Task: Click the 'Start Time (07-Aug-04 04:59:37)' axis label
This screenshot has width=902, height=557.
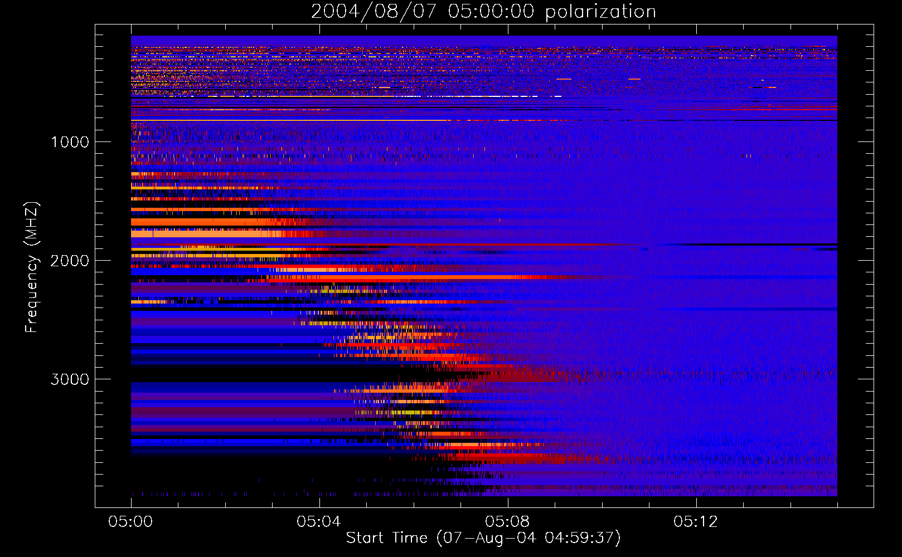Action: pos(483,538)
